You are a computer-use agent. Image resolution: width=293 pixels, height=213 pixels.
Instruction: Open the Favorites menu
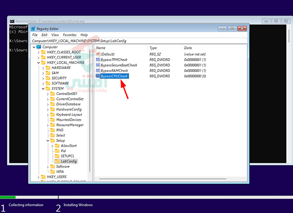(x=69, y=35)
